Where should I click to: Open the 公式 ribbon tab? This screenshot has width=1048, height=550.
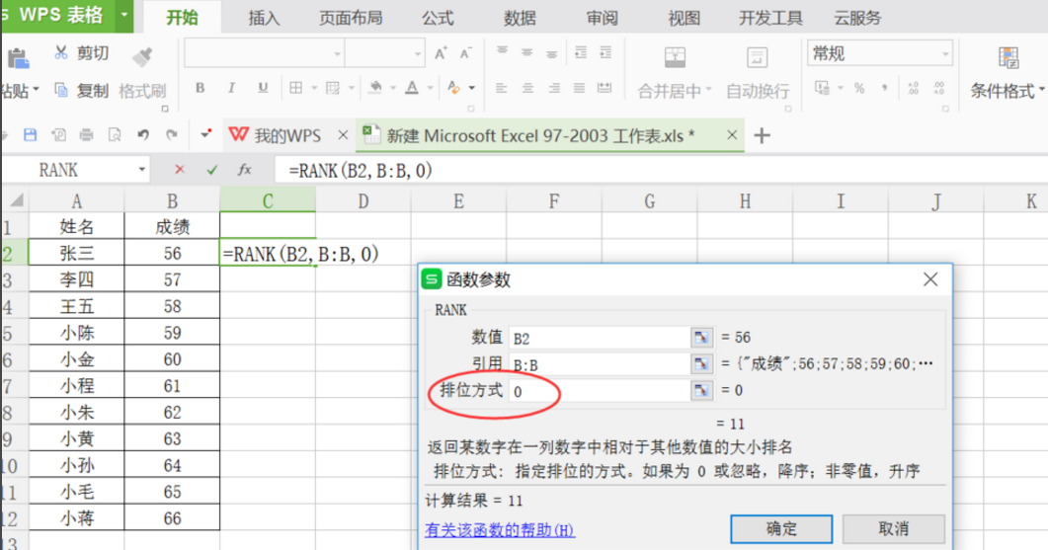point(438,18)
